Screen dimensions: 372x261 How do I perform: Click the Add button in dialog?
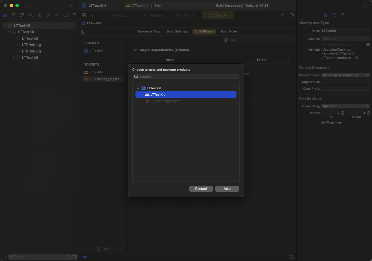pos(227,189)
